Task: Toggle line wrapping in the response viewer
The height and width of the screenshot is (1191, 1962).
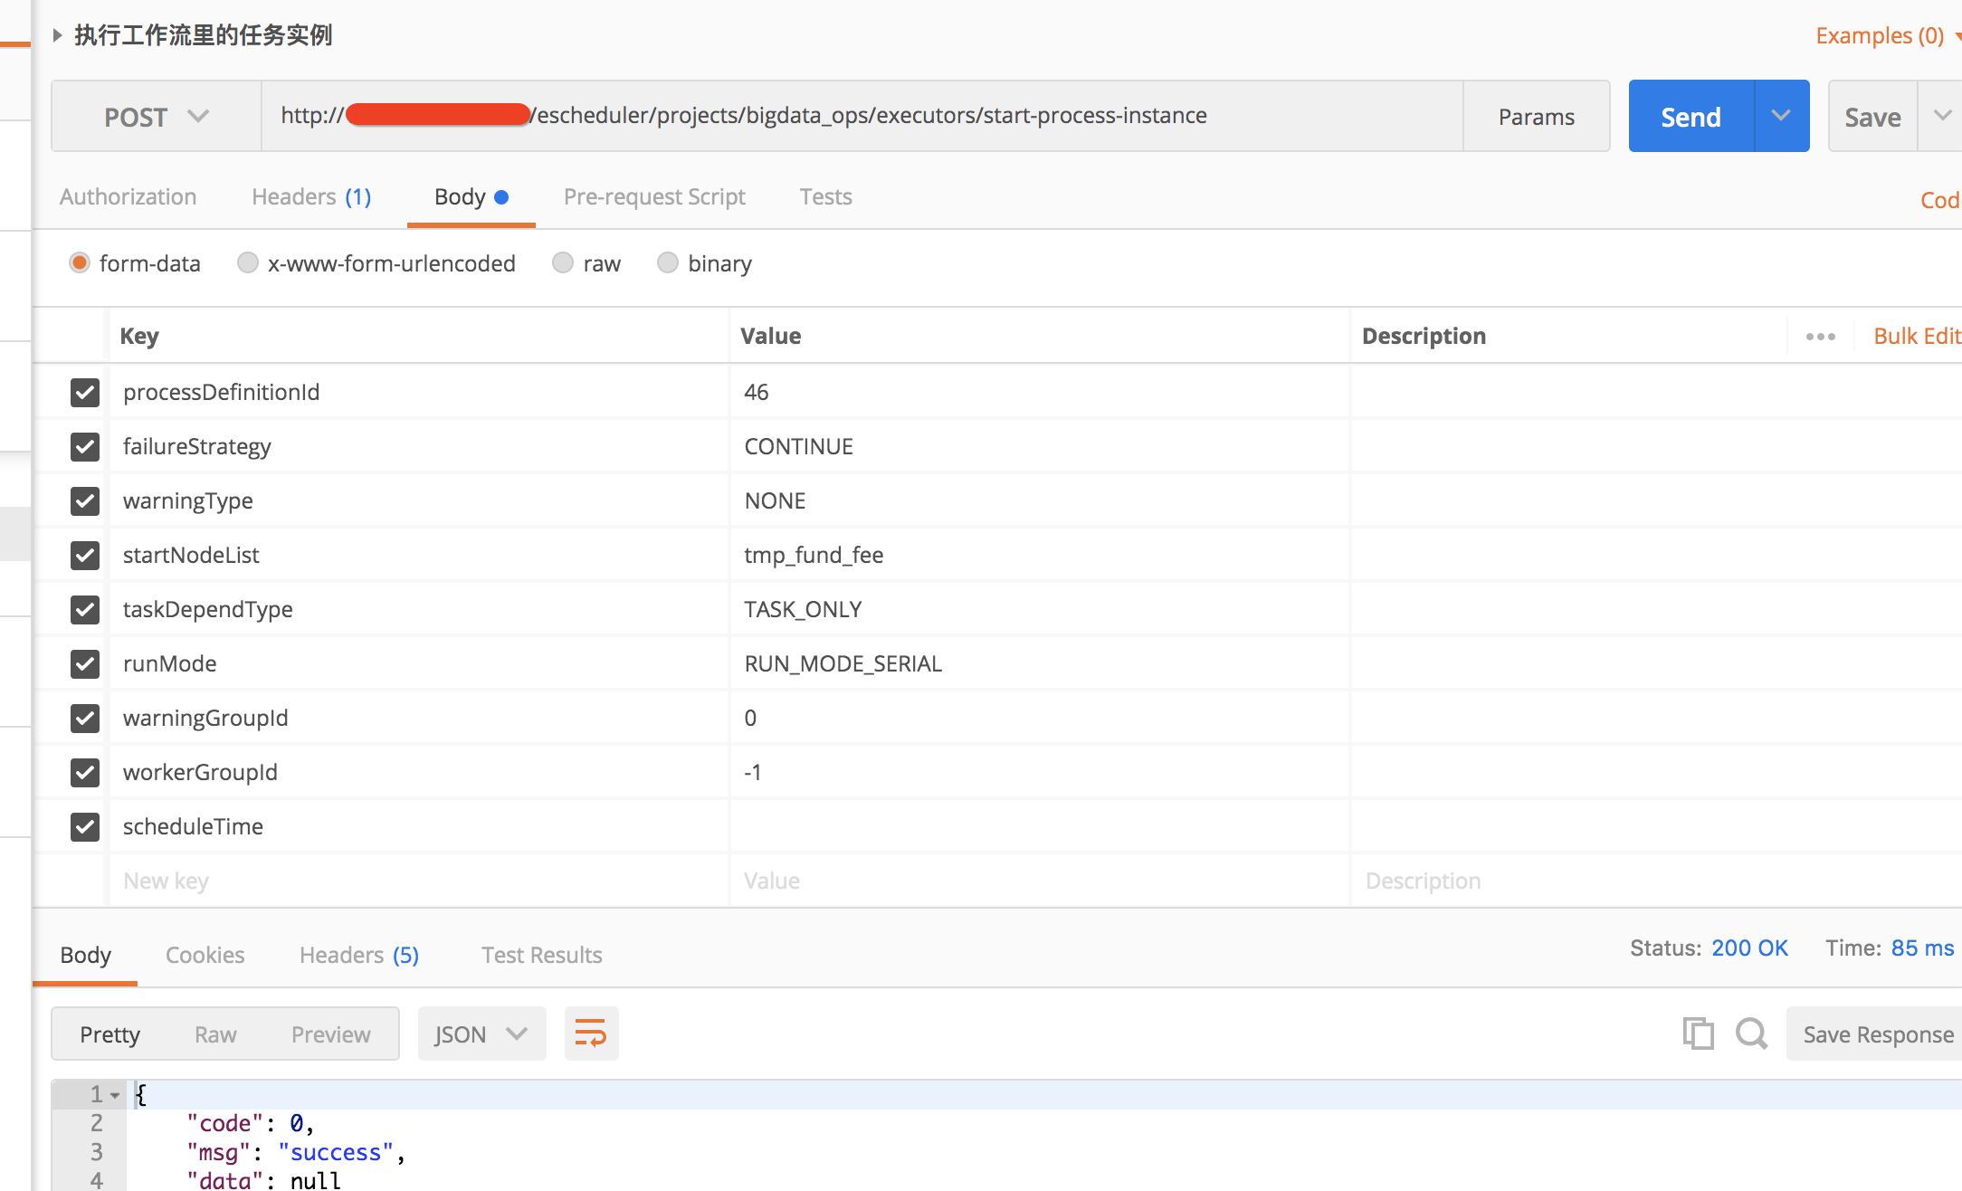Action: [591, 1034]
